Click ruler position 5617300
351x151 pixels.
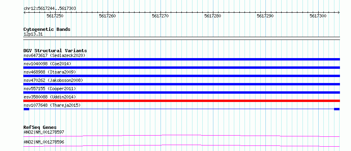pos(318,16)
